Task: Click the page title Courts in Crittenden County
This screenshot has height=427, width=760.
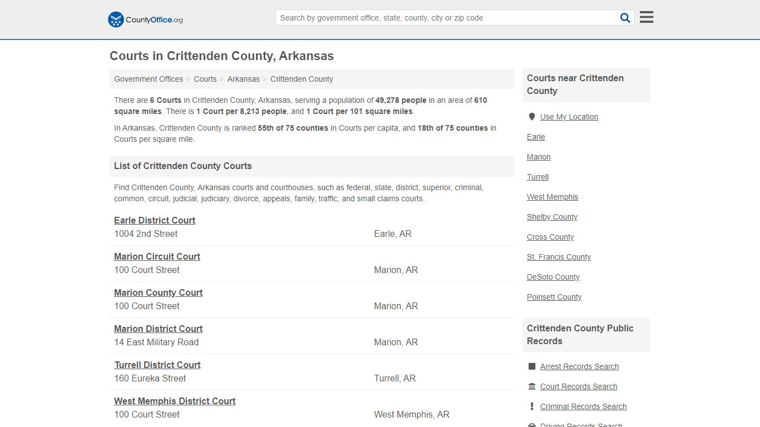Action: coord(221,56)
